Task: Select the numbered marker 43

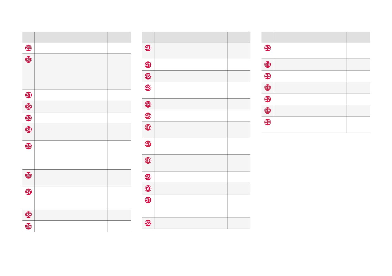Action: (148, 88)
